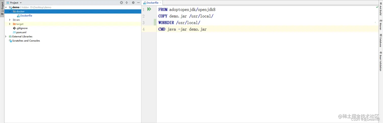Open the Maven tool window

(380, 25)
